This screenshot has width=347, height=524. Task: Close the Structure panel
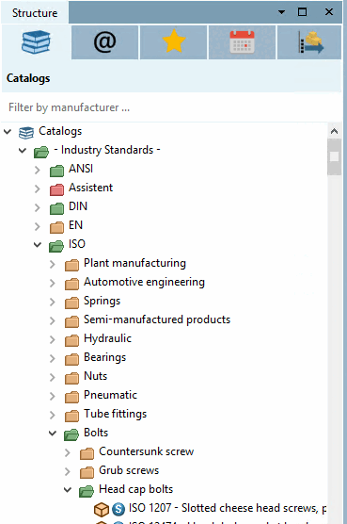point(329,12)
